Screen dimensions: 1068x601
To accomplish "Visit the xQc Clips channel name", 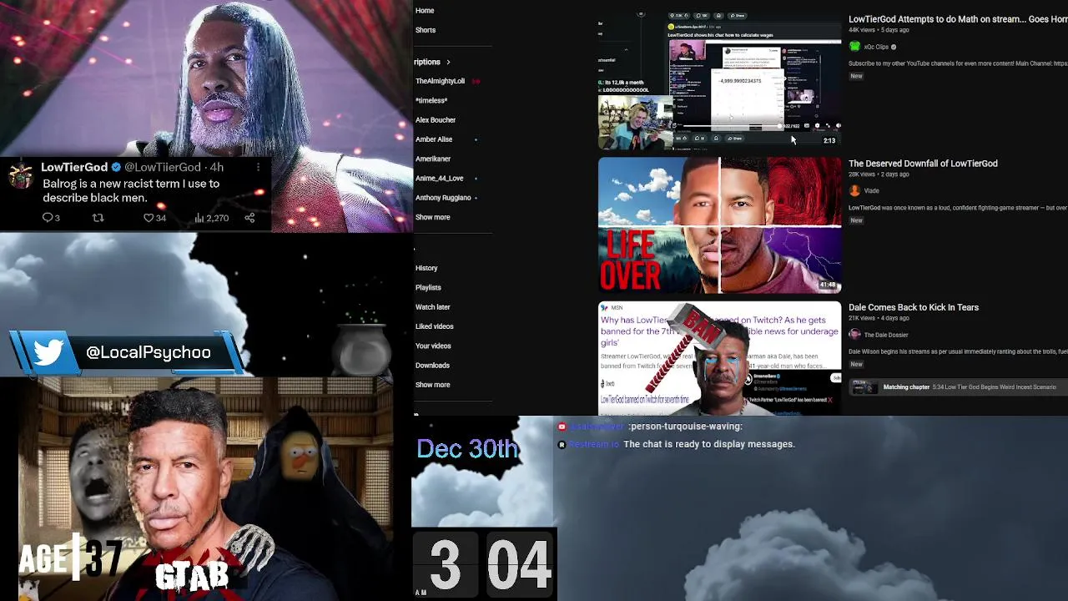I will [x=876, y=47].
